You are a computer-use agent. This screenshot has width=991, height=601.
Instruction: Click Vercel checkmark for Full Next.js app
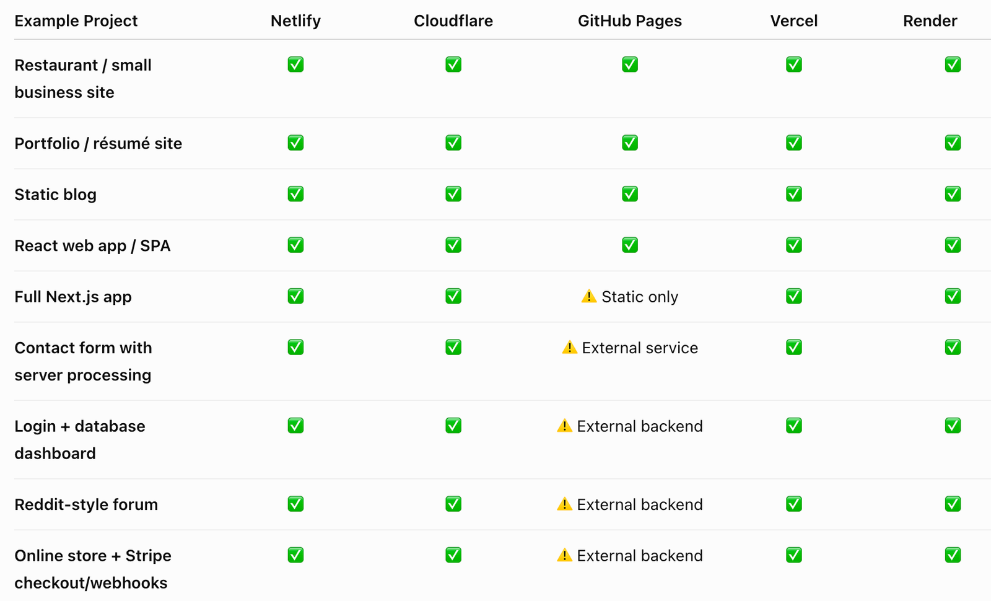click(x=794, y=296)
